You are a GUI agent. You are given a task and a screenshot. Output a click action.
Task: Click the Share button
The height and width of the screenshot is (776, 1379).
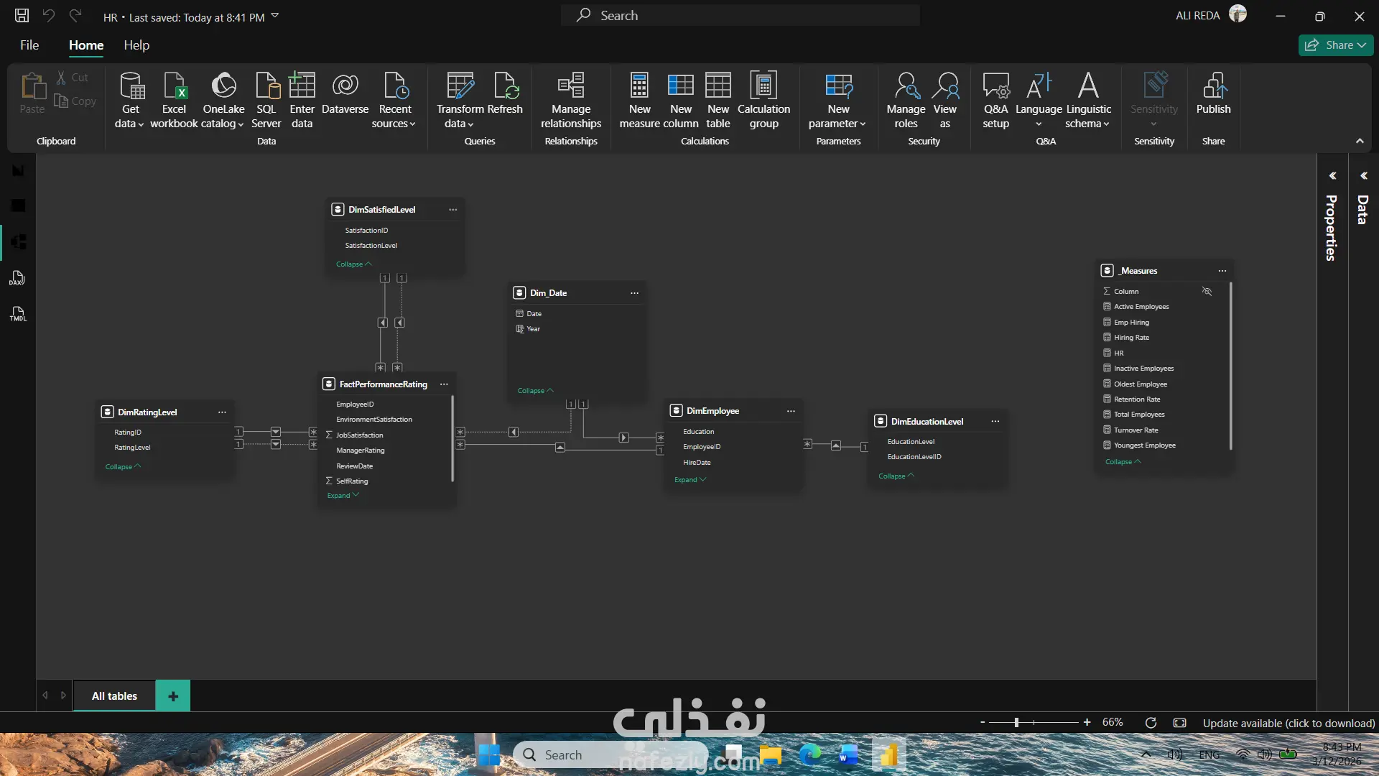pyautogui.click(x=1334, y=45)
